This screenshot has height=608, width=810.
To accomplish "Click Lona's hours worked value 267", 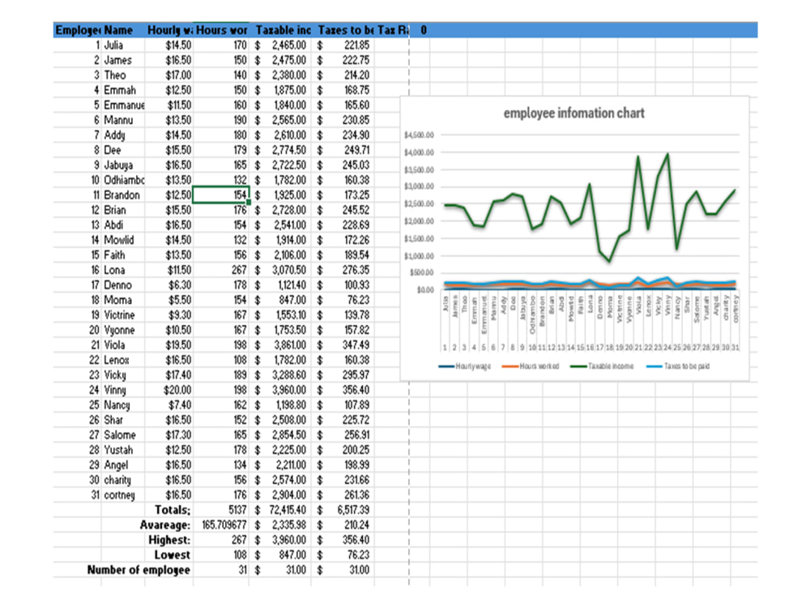I will pyautogui.click(x=221, y=270).
